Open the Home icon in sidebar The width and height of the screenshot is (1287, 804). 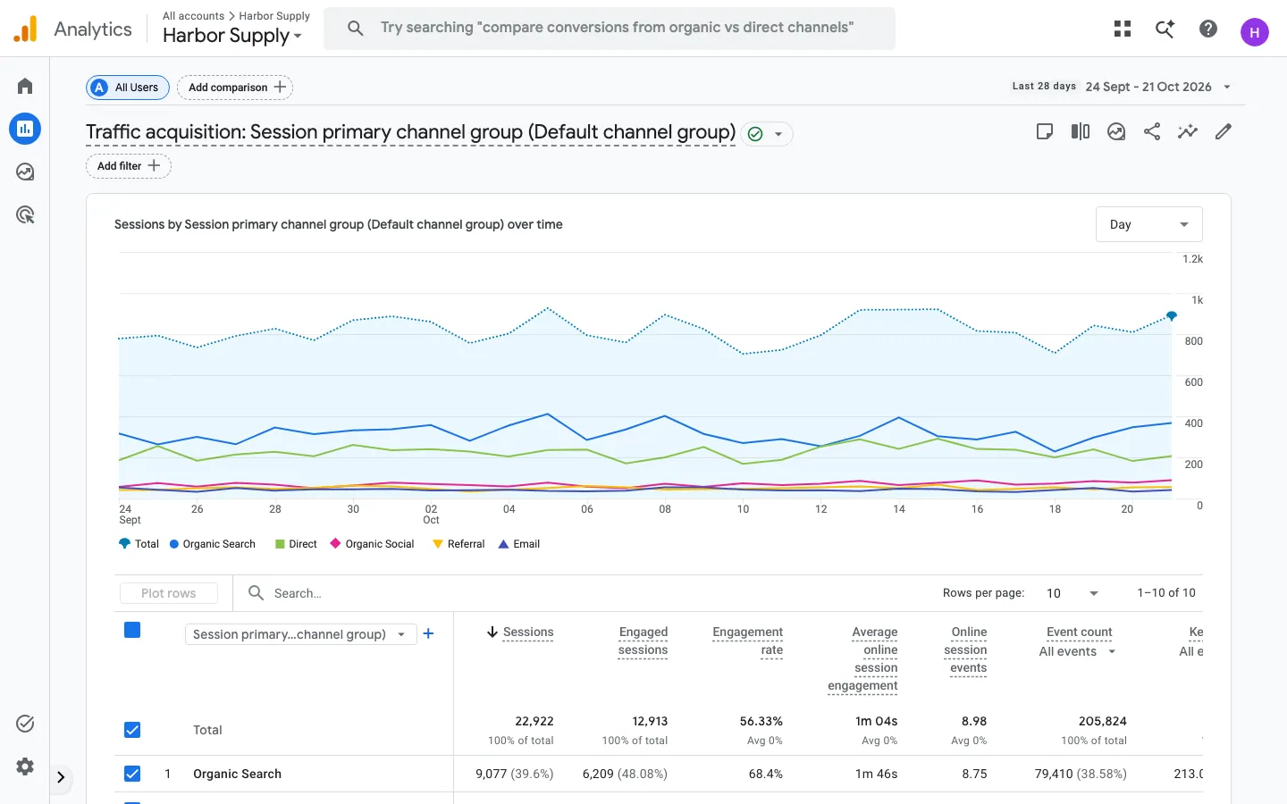pyautogui.click(x=25, y=86)
